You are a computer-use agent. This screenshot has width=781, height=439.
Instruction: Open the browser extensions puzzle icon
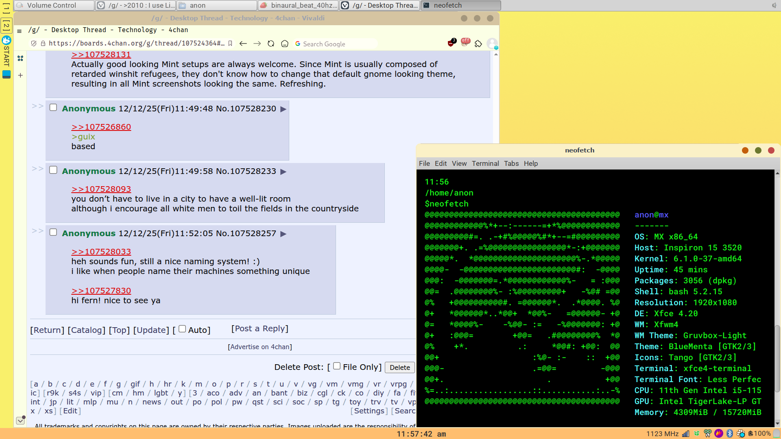[x=478, y=43]
